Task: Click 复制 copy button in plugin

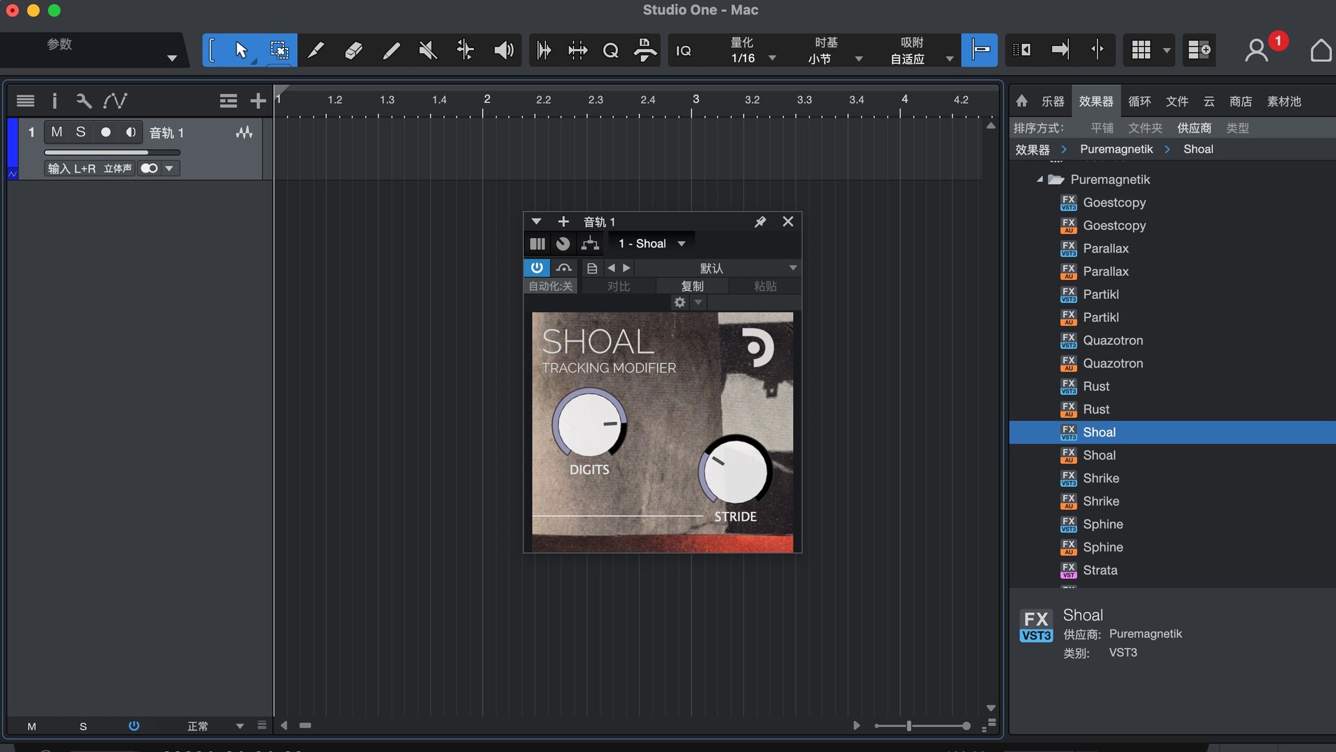Action: click(x=692, y=286)
